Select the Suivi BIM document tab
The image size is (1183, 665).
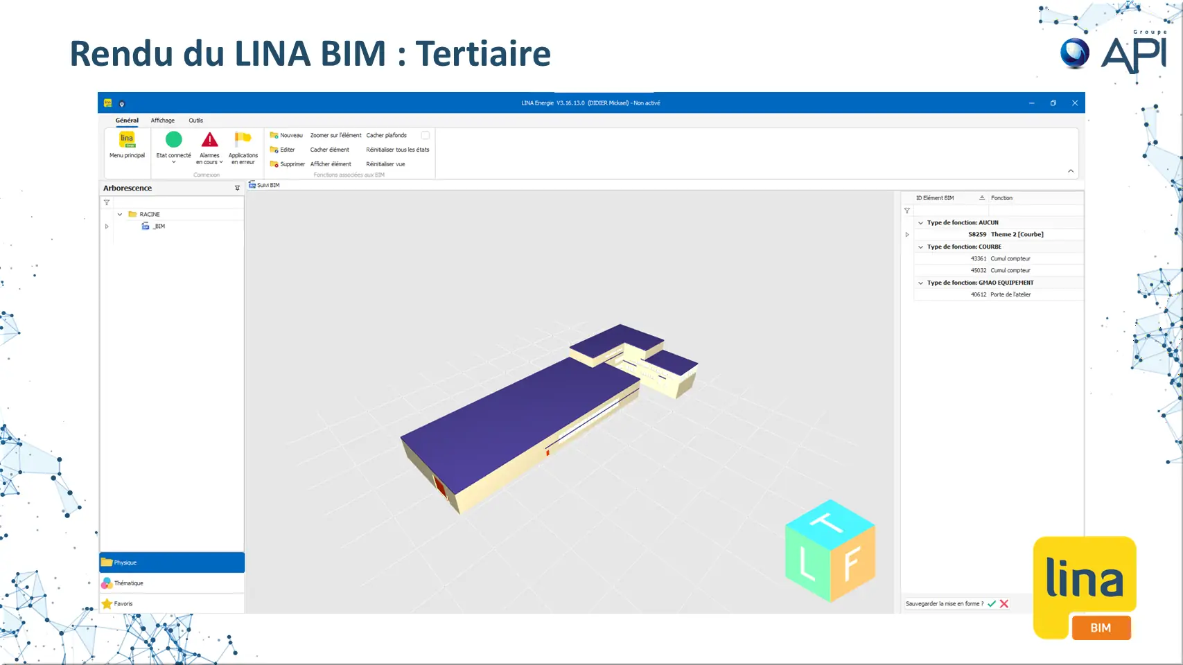click(264, 185)
